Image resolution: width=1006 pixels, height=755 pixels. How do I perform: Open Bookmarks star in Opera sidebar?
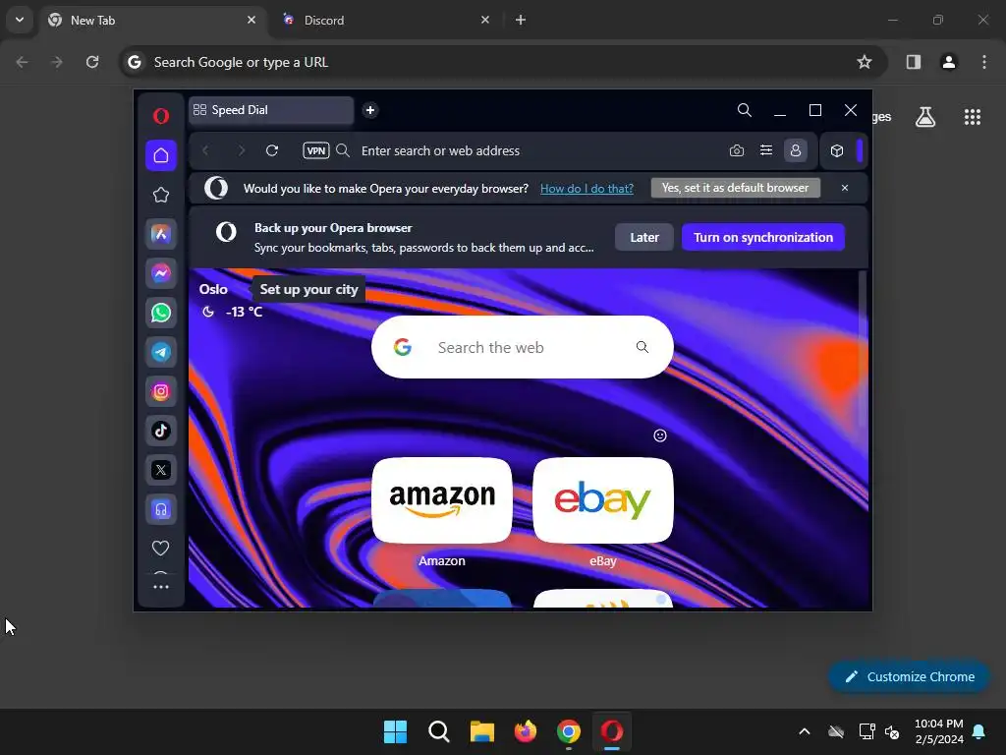coord(161,195)
